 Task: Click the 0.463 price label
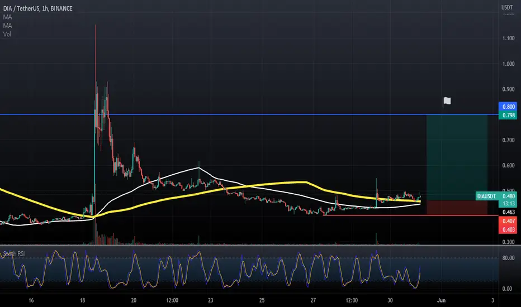point(508,212)
